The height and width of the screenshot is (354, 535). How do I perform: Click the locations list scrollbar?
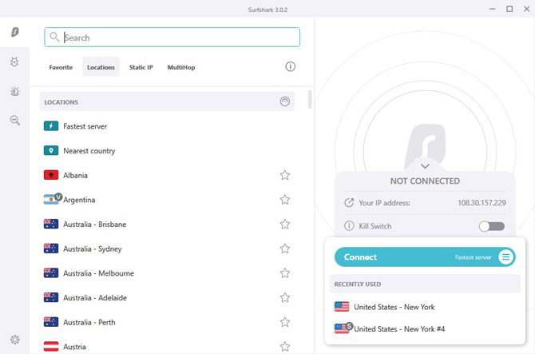click(x=310, y=99)
